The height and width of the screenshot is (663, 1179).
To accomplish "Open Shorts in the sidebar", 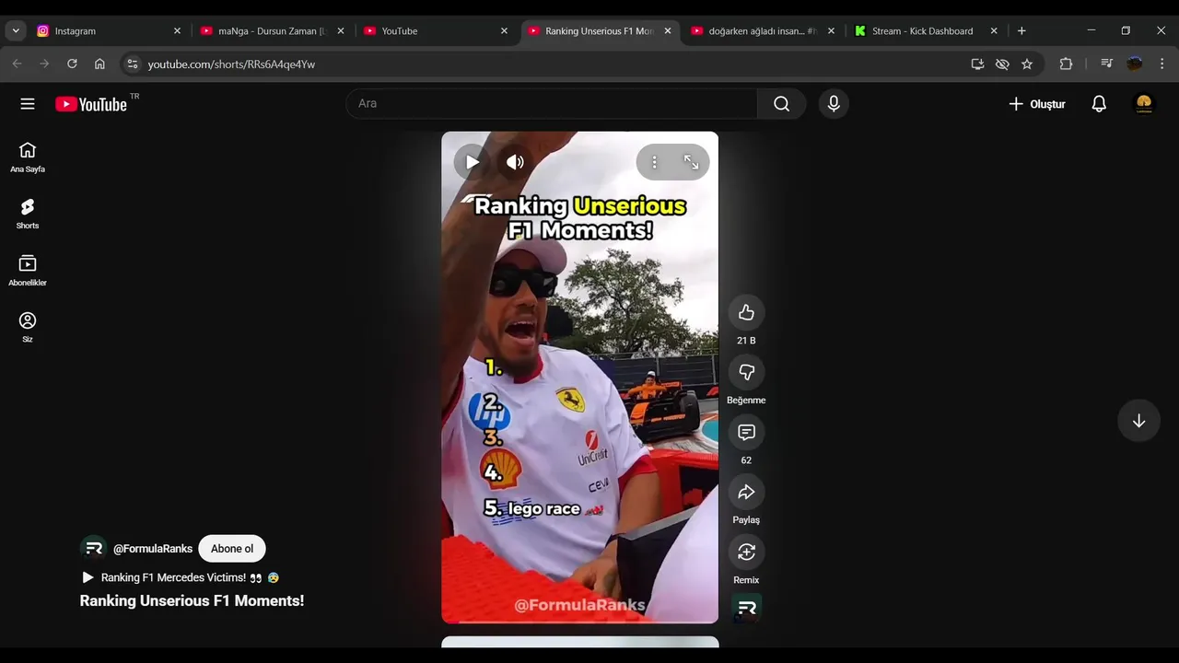I will pyautogui.click(x=28, y=215).
